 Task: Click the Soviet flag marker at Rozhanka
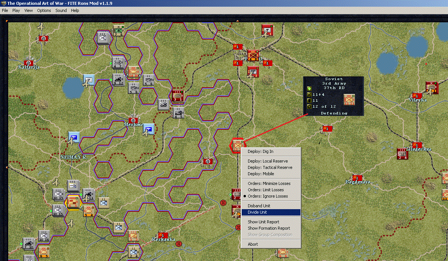point(162,235)
